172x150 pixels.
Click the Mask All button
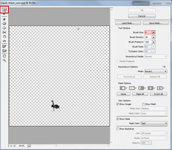(140, 94)
